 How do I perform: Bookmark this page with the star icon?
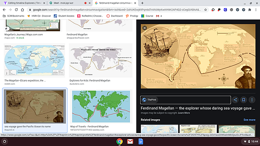(206, 10)
